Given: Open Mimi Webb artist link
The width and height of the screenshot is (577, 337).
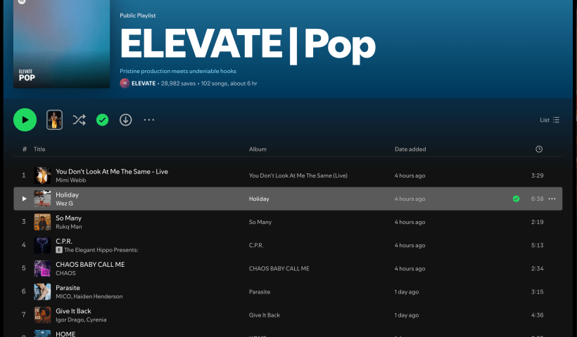Looking at the screenshot, I should coord(70,180).
